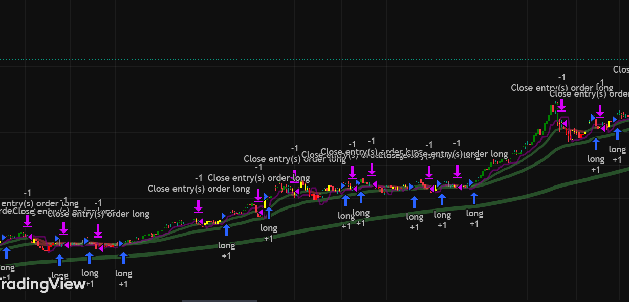Click the leftmost magenta close-entry arrow
Screen dimensions: 629x302
tap(27, 221)
